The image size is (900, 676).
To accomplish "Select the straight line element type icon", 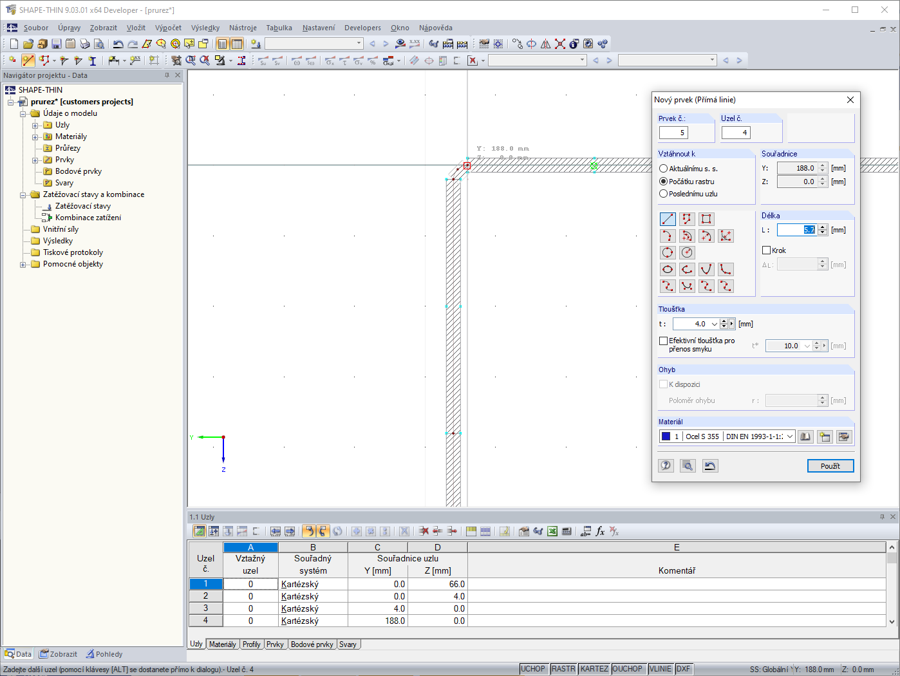I will click(668, 219).
